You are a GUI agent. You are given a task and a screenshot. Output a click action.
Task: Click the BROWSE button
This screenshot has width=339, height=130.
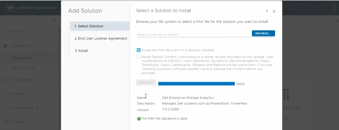click(263, 33)
